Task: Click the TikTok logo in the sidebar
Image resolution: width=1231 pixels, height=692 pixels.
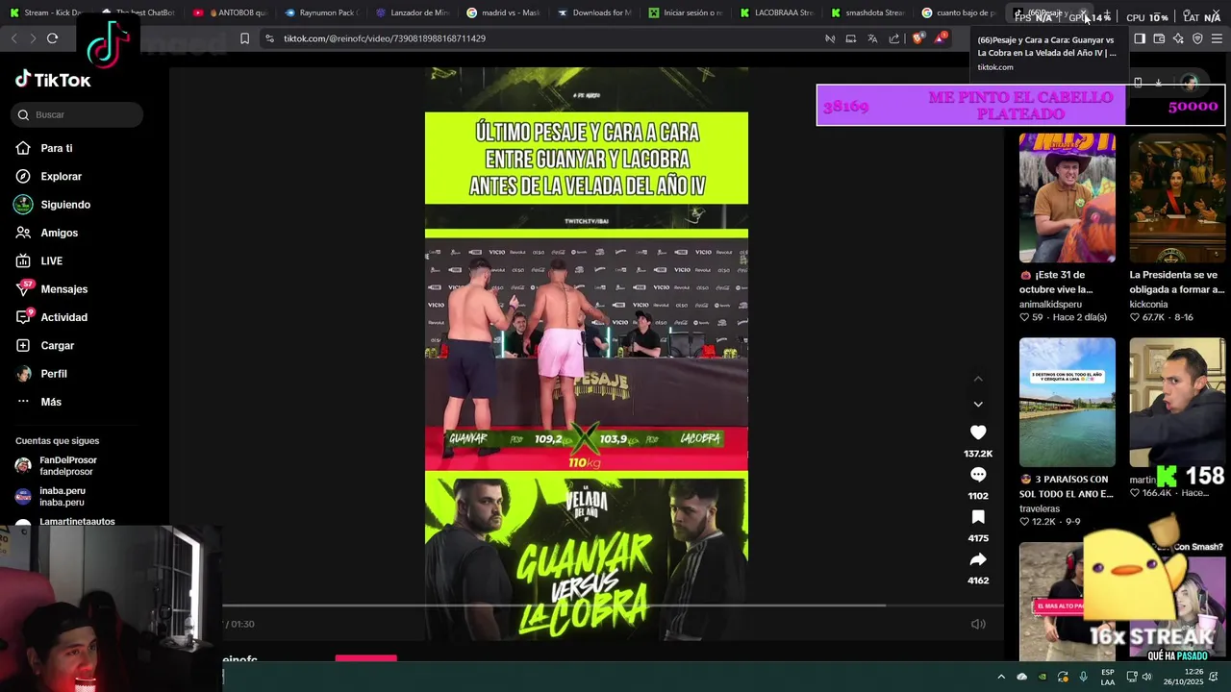Action: (53, 80)
